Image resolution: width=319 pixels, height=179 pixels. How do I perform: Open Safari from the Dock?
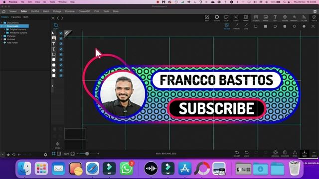[x=92, y=169]
